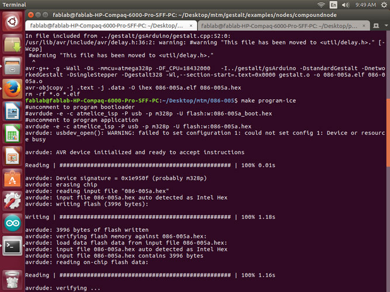Focus the Terminal launcher icon
The height and width of the screenshot is (292, 390).
click(12, 246)
